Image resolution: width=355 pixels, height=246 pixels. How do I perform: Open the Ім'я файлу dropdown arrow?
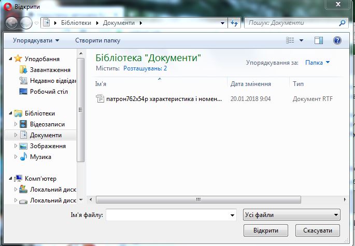pos(232,215)
